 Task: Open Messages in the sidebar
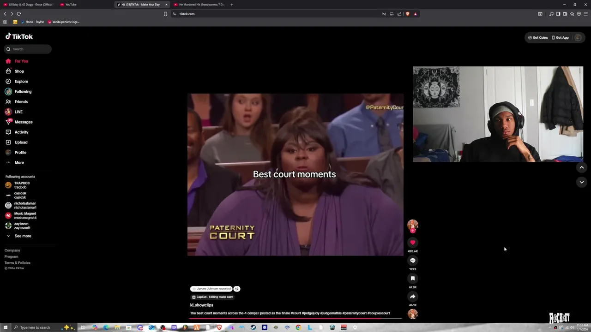[19, 122]
